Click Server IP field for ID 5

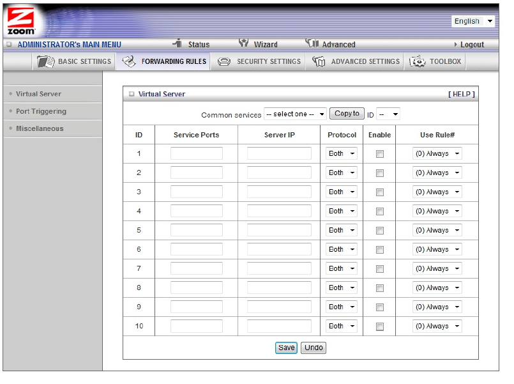coord(279,230)
